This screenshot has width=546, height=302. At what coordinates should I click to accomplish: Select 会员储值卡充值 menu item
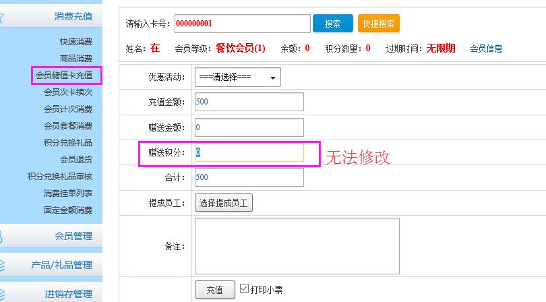point(65,75)
